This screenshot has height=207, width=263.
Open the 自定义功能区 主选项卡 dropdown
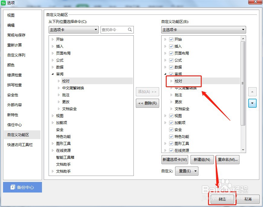click(204, 30)
